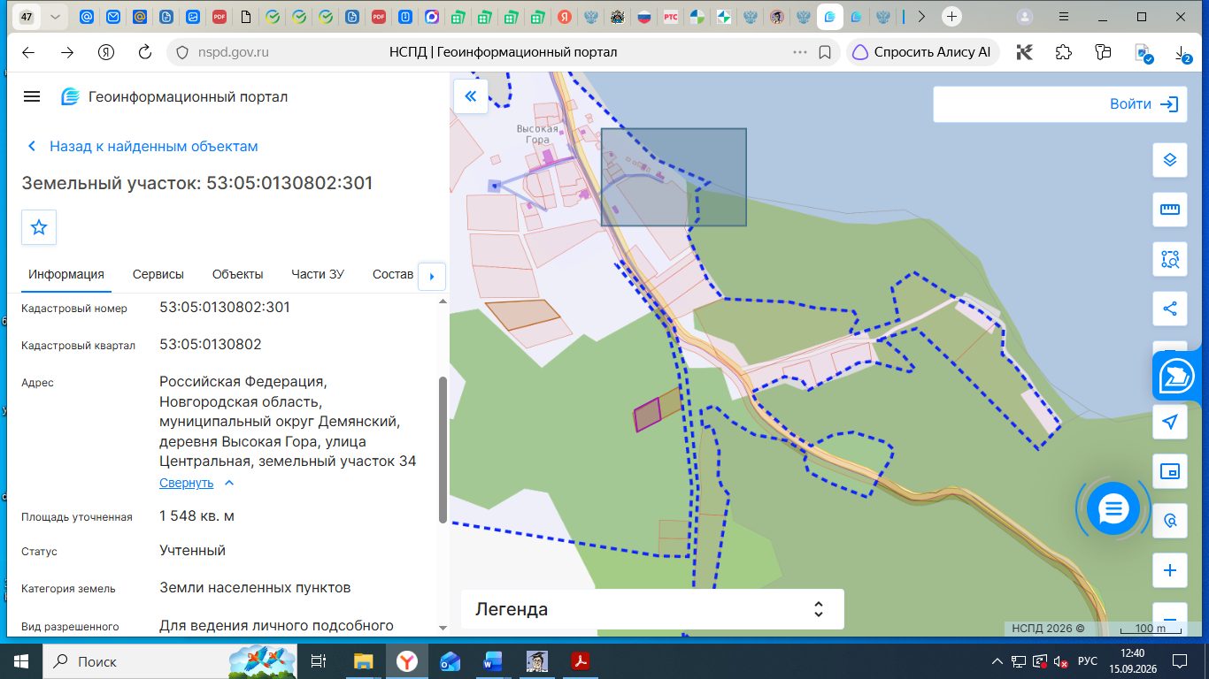Screen dimensions: 1209x679
Task: Expand the Легенда dropdown
Action: pyautogui.click(x=652, y=609)
